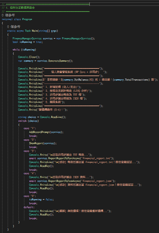Click the "Main" method name
Image resolution: width=159 pixels, height=233 pixels.
pos(35,31)
